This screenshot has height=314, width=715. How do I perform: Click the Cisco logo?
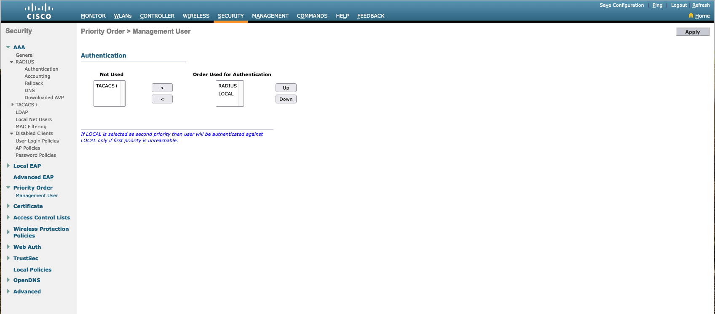[39, 11]
